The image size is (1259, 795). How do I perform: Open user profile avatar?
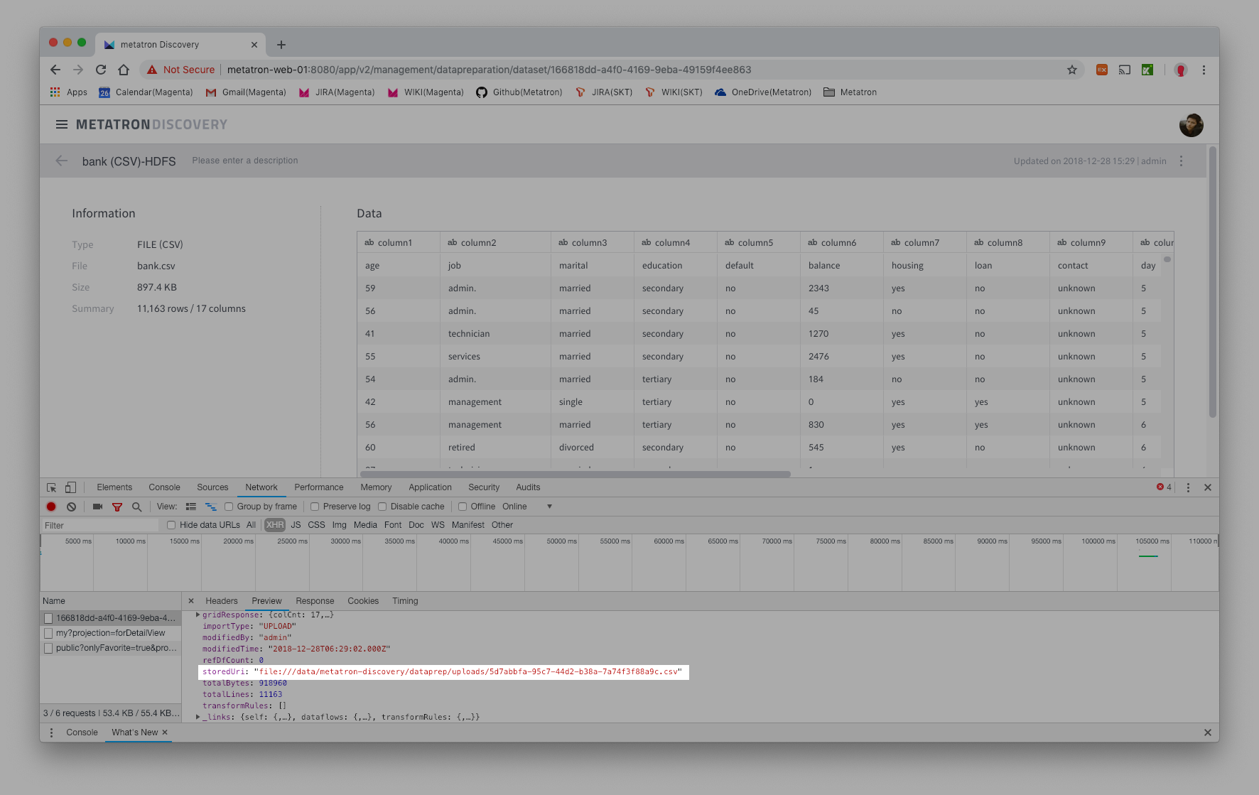click(1192, 125)
